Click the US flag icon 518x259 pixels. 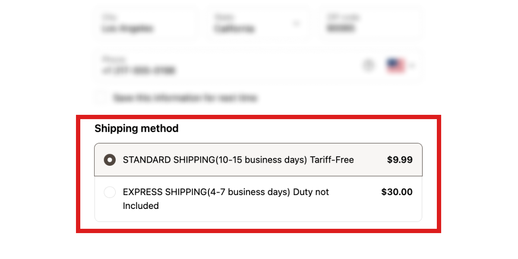(x=395, y=66)
